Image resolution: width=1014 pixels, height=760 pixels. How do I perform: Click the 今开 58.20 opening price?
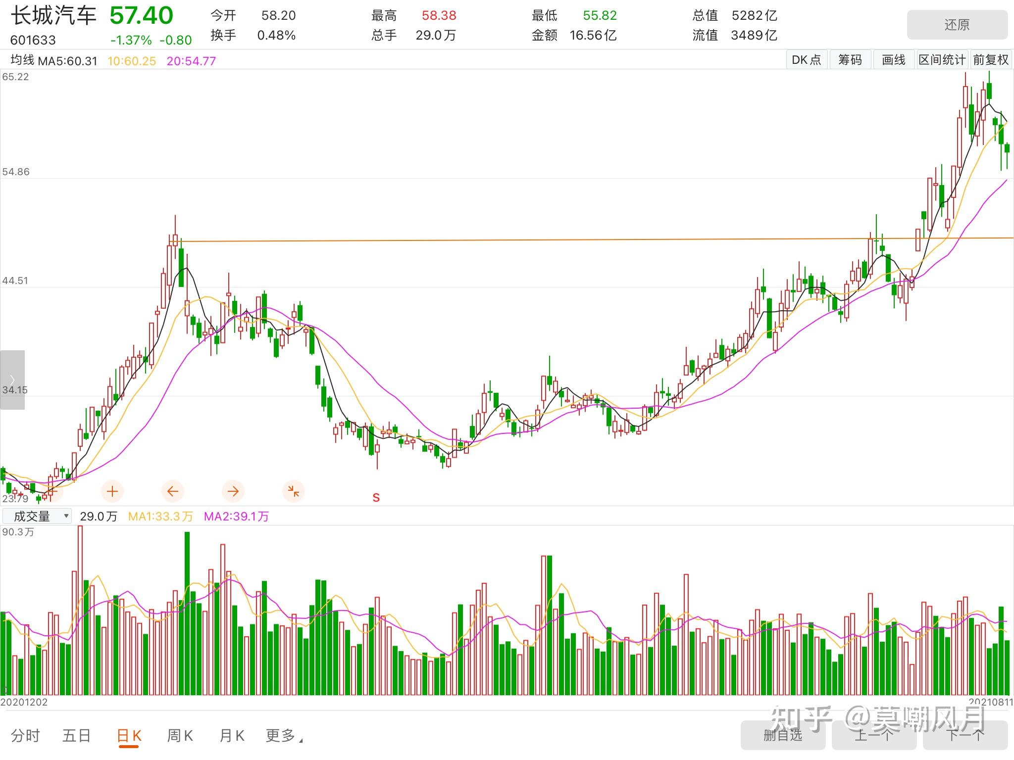[278, 15]
